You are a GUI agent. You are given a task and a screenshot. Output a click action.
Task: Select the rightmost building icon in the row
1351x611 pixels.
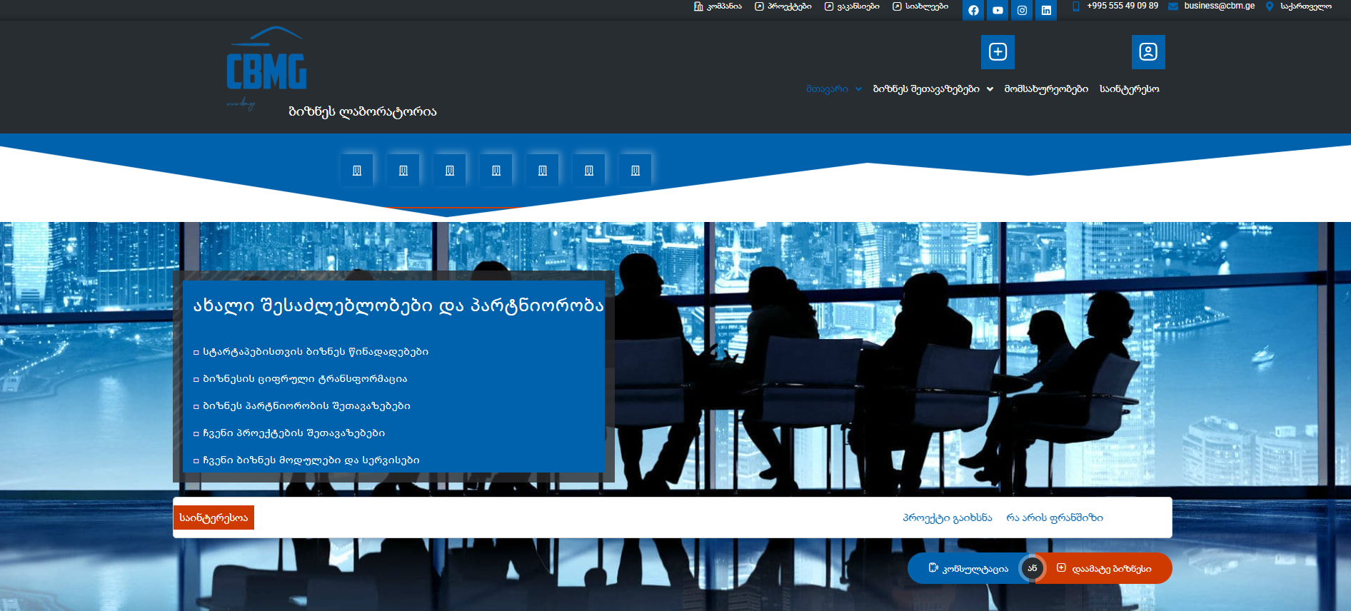(636, 171)
